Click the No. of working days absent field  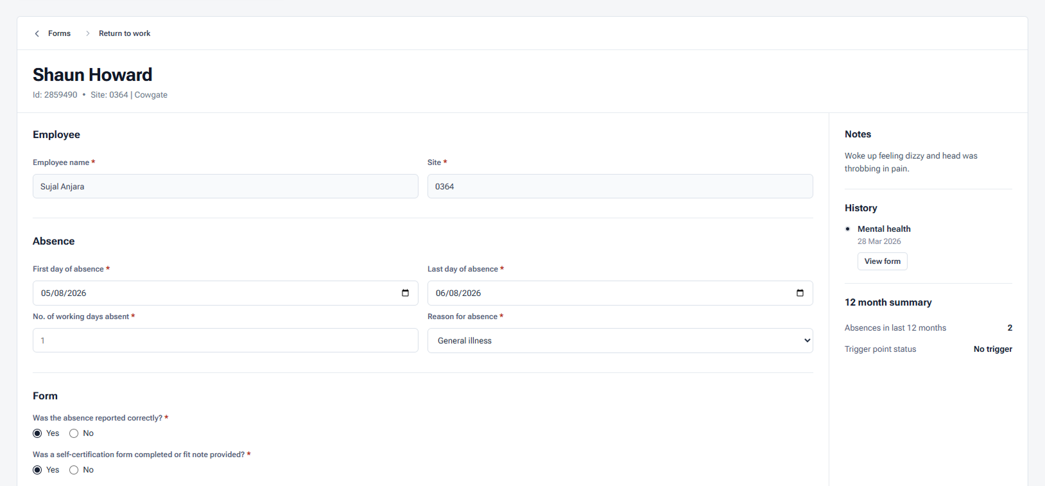(x=225, y=340)
